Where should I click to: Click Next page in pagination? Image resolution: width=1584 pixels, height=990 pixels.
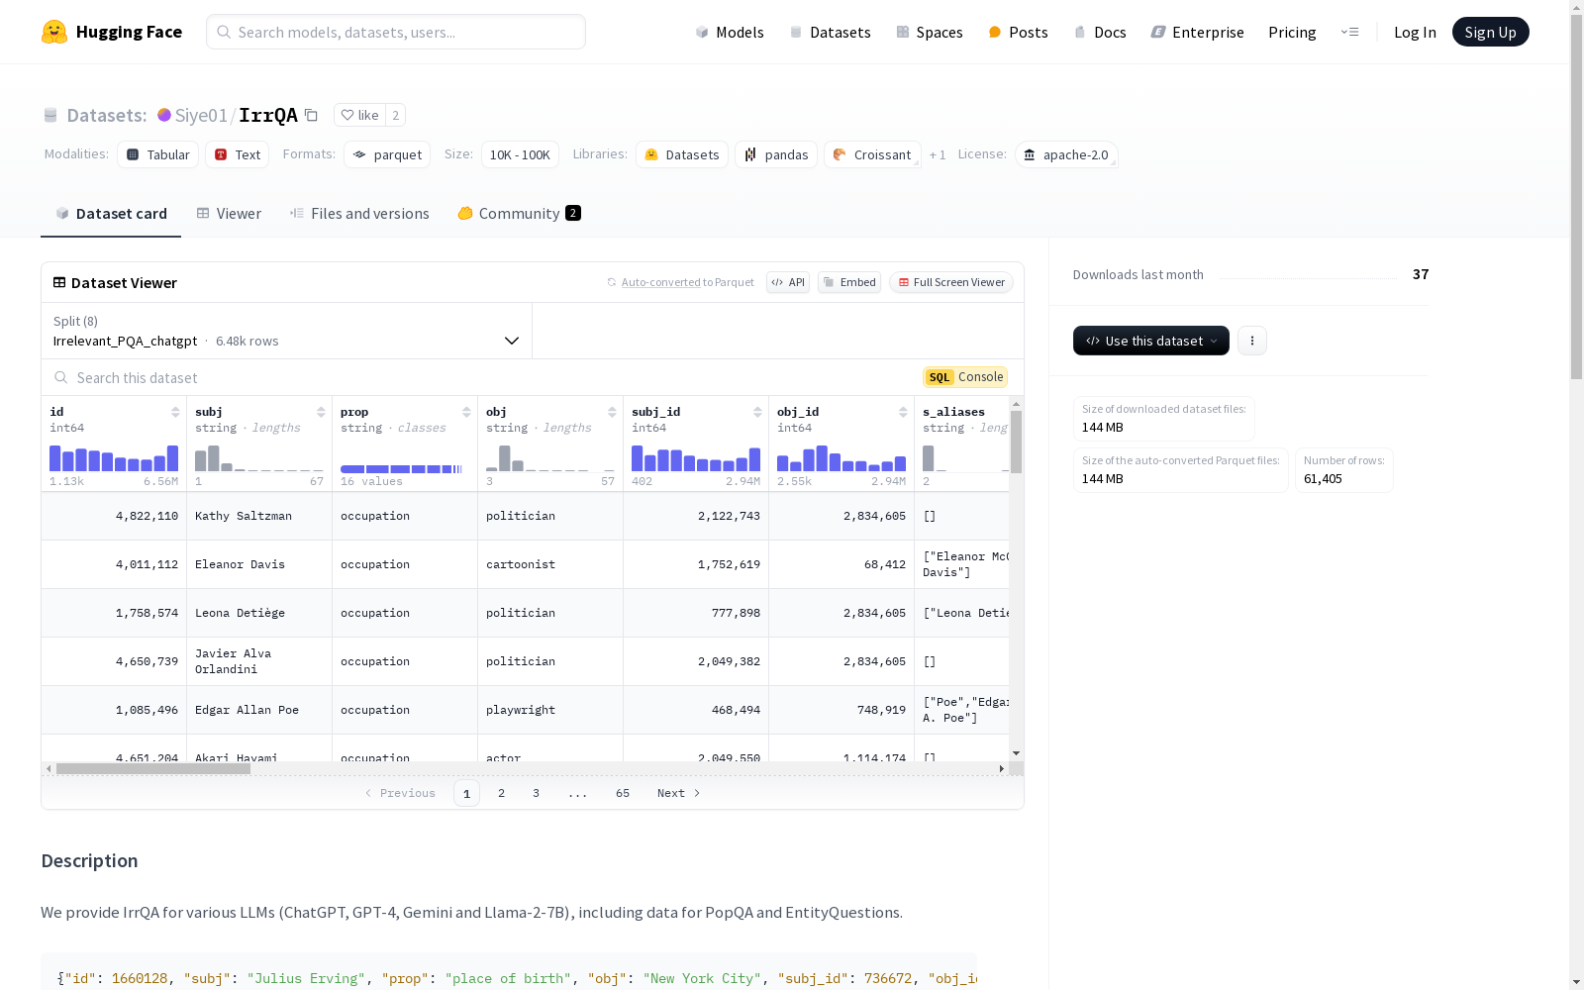[x=679, y=793]
